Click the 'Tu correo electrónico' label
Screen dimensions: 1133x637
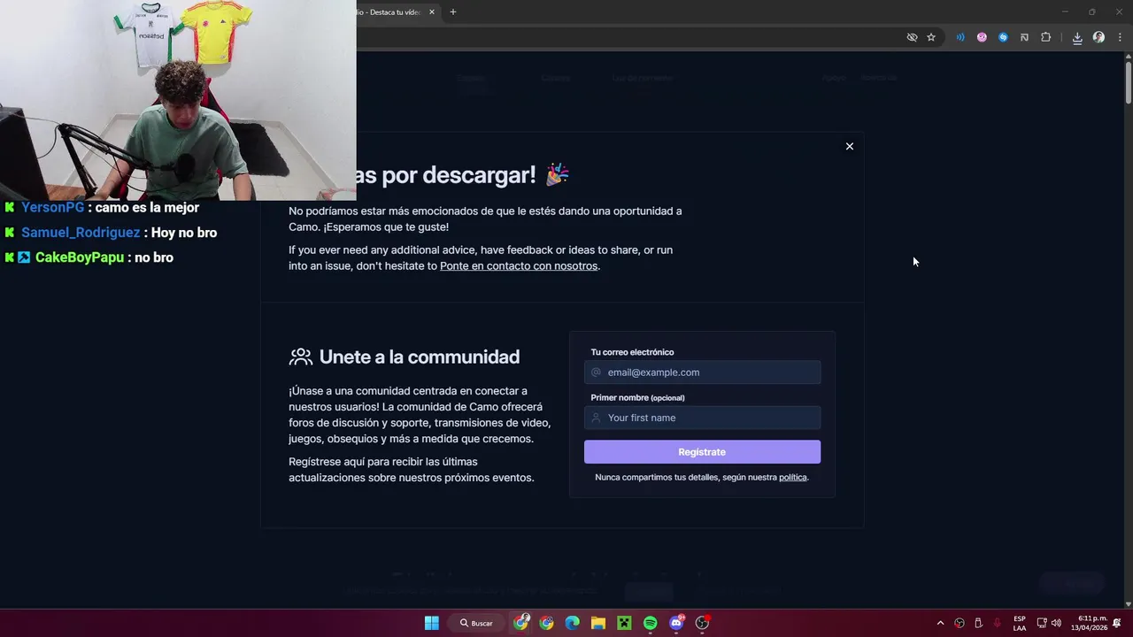(632, 352)
